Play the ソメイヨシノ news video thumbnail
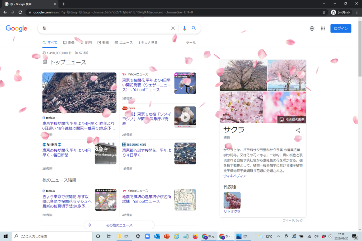Screen dimensions: 362x241 click(185, 117)
